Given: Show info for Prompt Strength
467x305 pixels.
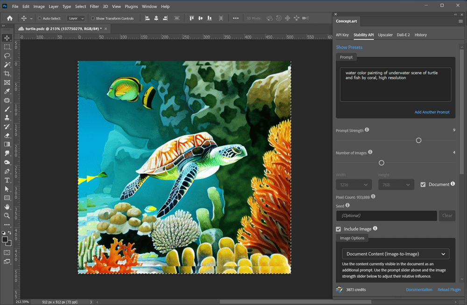Looking at the screenshot, I should click(x=367, y=130).
